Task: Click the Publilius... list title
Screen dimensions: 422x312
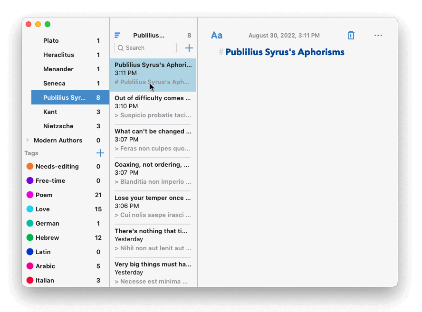Action: (x=149, y=35)
